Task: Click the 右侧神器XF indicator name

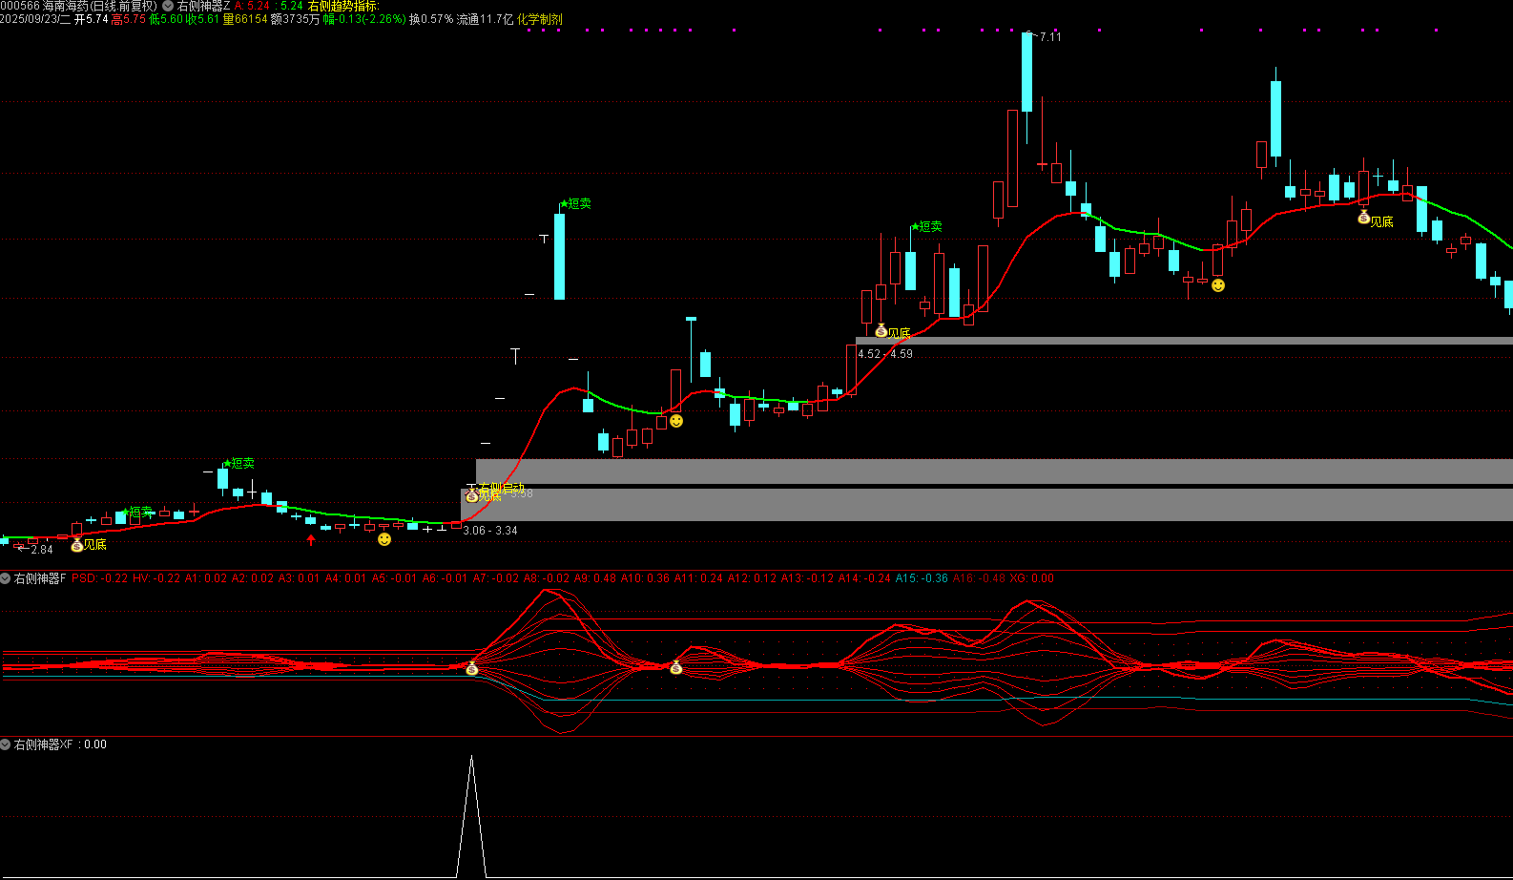Action: pyautogui.click(x=43, y=744)
